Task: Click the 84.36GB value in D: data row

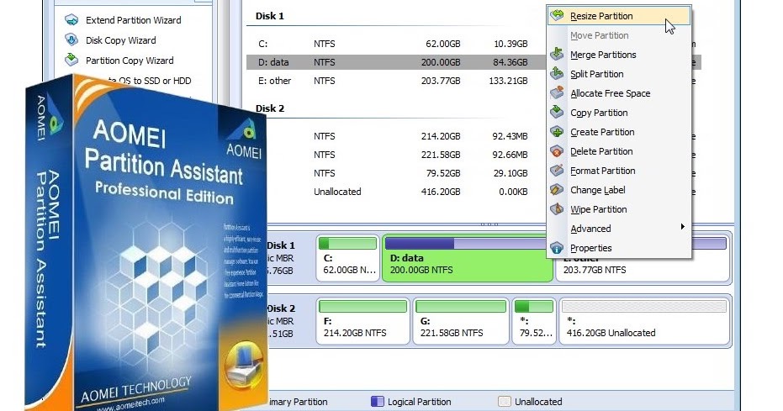Action: tap(511, 62)
